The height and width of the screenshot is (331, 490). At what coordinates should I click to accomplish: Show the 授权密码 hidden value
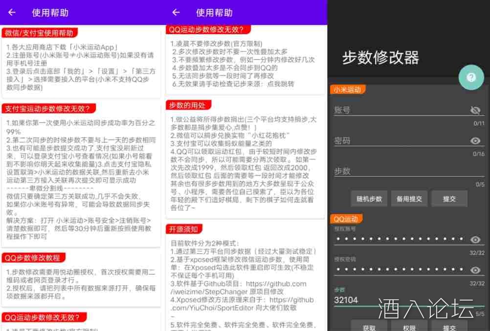pos(475,270)
